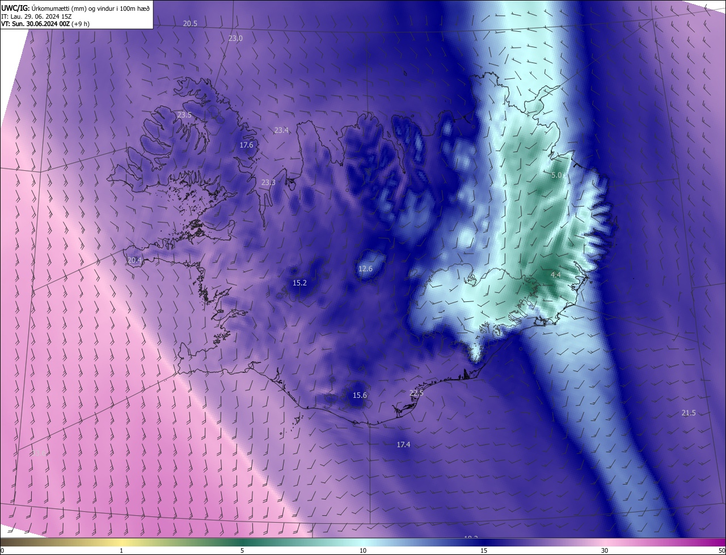The image size is (726, 555).
Task: Click the colour scale tick label 15
Action: pyautogui.click(x=484, y=550)
